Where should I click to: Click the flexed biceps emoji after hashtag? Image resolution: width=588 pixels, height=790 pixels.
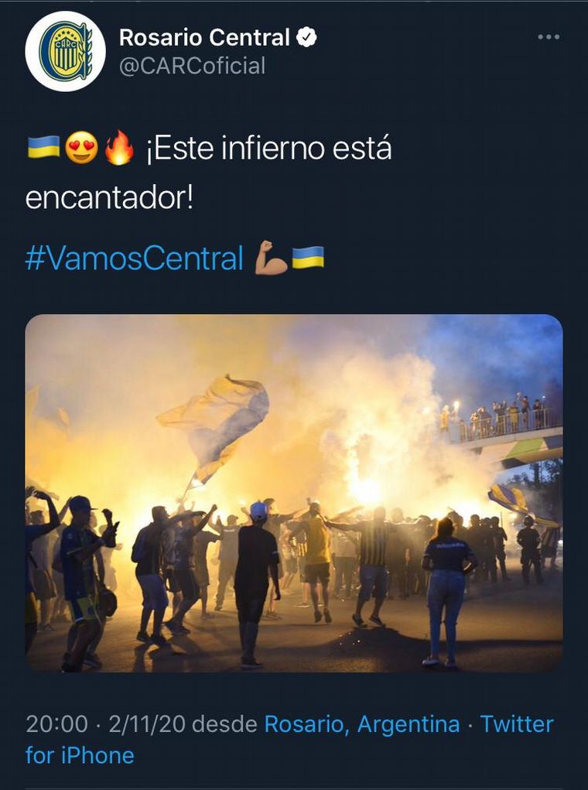pos(271,258)
